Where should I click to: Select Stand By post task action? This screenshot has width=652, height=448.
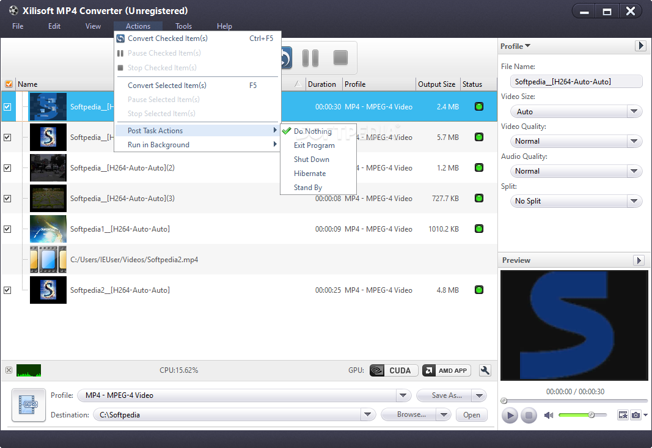[318, 188]
